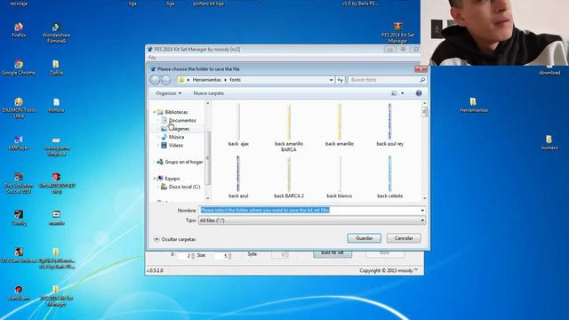The height and width of the screenshot is (320, 569).
Task: Click the Cancelar button
Action: [404, 238]
